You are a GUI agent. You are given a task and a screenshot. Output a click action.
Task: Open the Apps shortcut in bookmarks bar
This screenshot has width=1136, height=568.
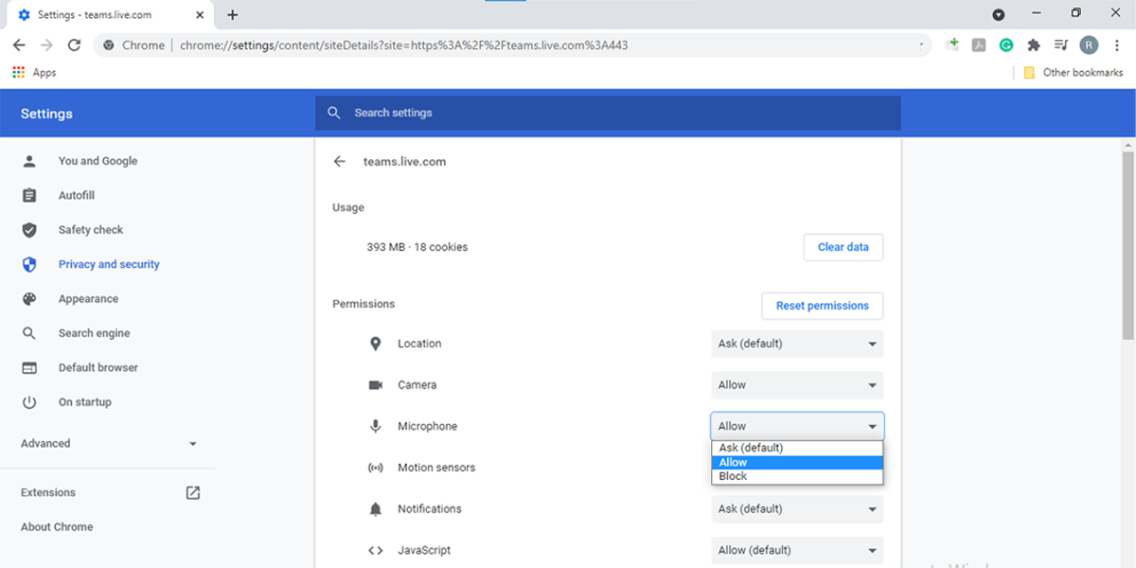pyautogui.click(x=34, y=73)
